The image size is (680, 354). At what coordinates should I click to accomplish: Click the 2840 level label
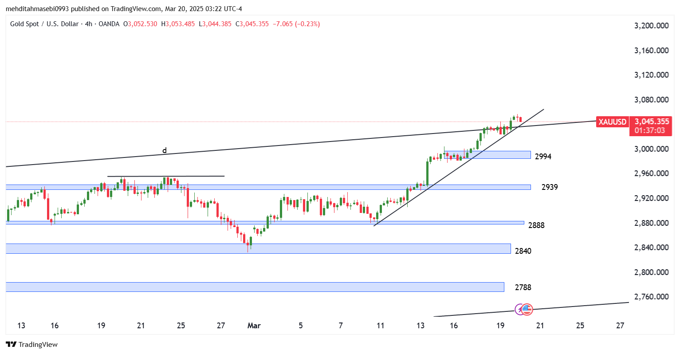tap(523, 251)
